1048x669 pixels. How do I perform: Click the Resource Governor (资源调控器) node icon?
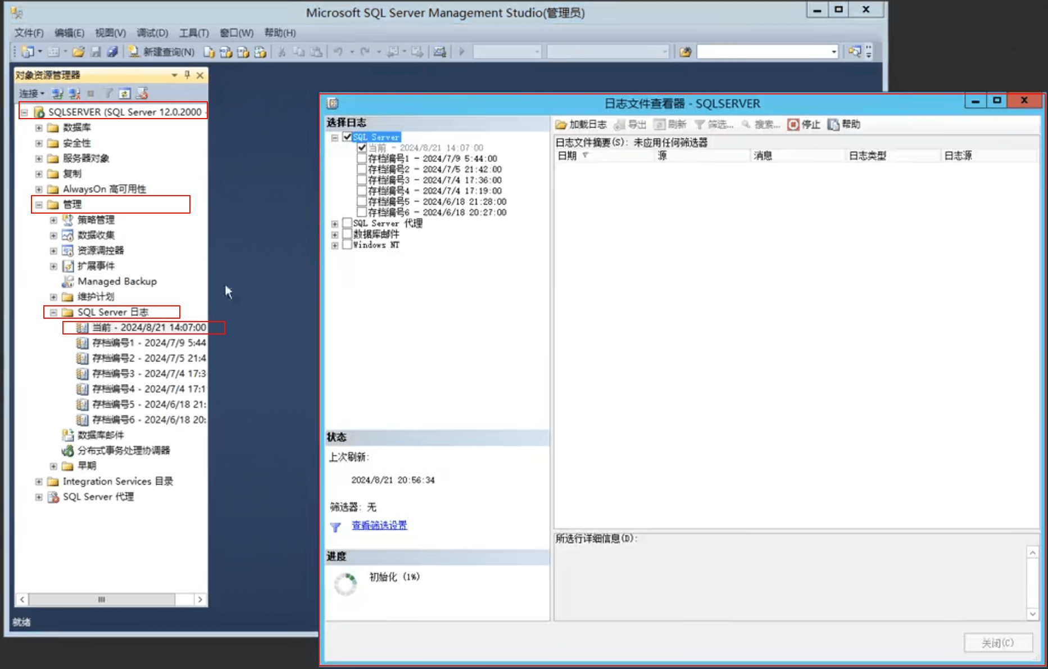click(67, 250)
